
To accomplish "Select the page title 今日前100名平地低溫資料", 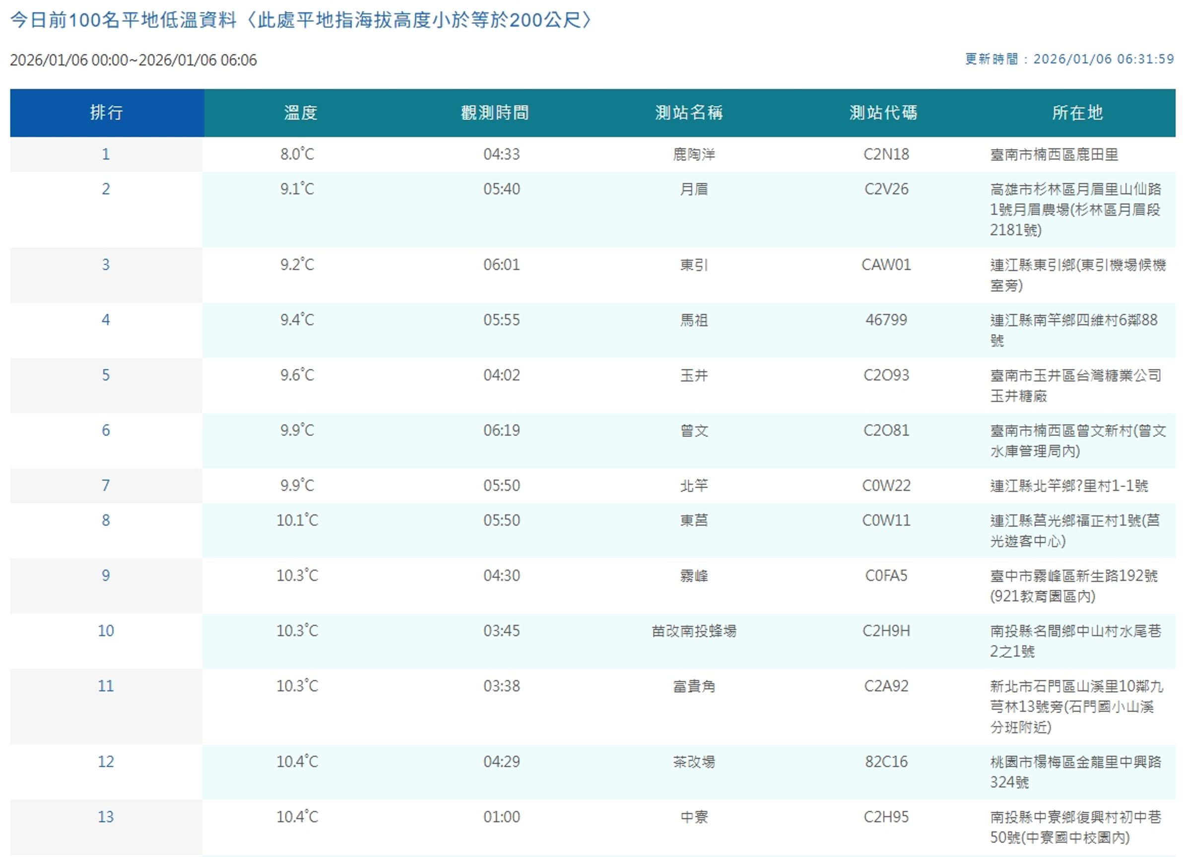I will (x=124, y=20).
